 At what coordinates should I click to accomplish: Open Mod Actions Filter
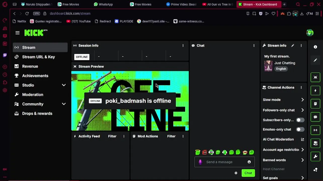tap(171, 136)
